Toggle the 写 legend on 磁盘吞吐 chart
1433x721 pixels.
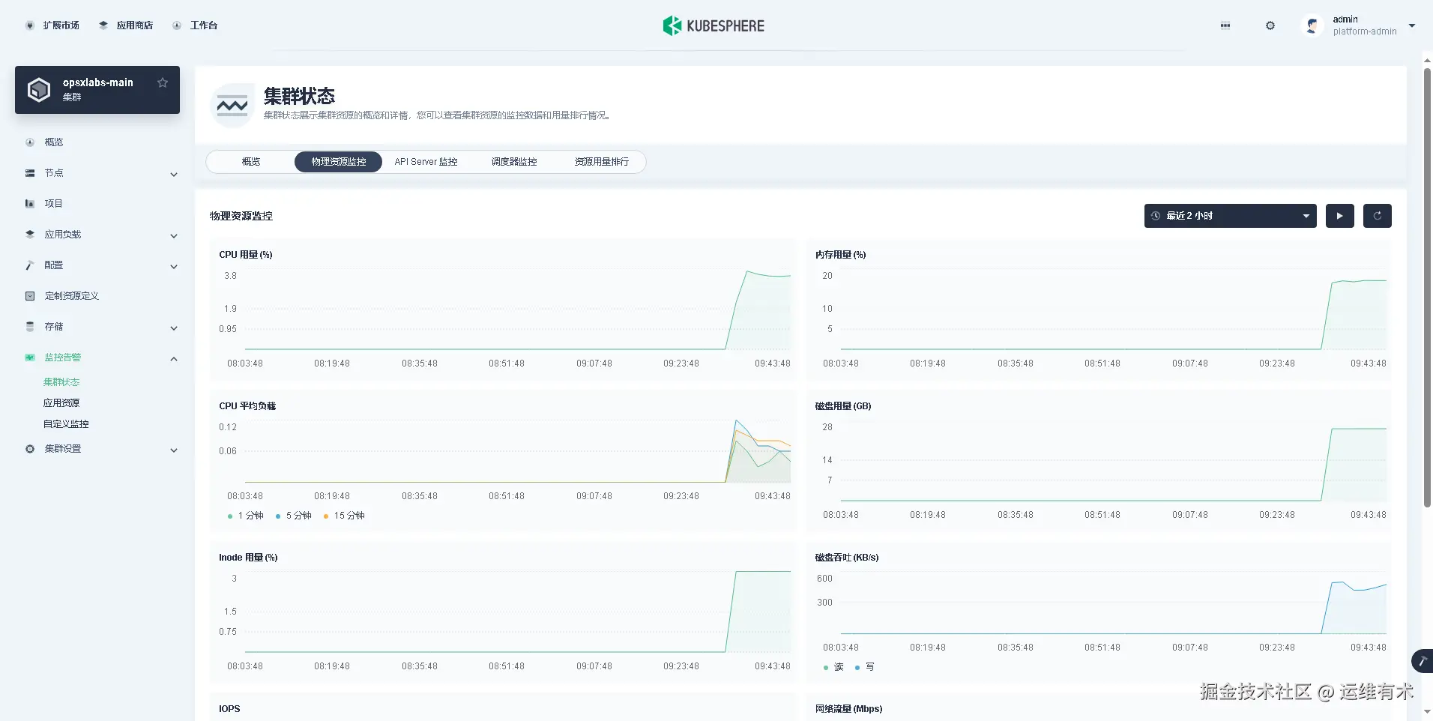[866, 667]
